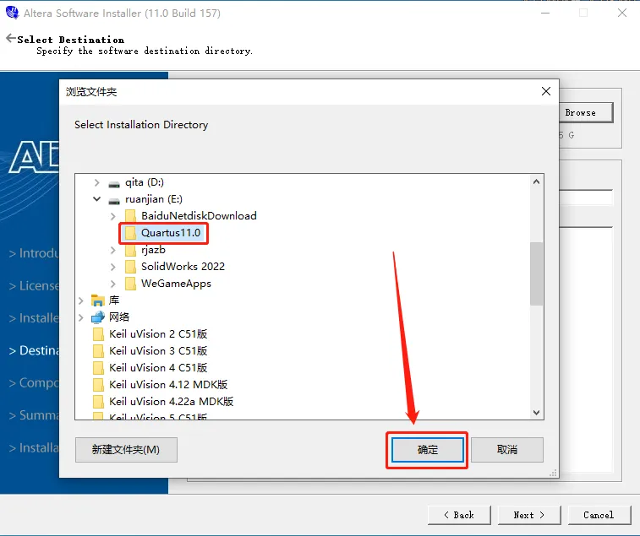This screenshot has width=640, height=536.
Task: Click the Keil uVision 4 C51版 folder icon
Action: point(98,368)
